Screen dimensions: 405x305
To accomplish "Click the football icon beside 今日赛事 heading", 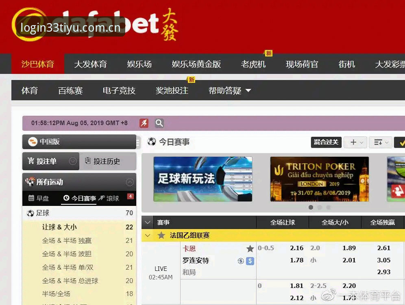I will pyautogui.click(x=152, y=141).
